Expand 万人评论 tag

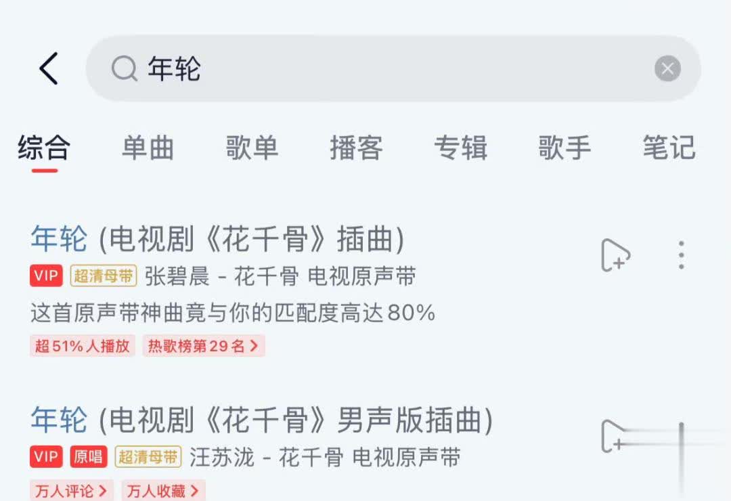click(x=71, y=490)
